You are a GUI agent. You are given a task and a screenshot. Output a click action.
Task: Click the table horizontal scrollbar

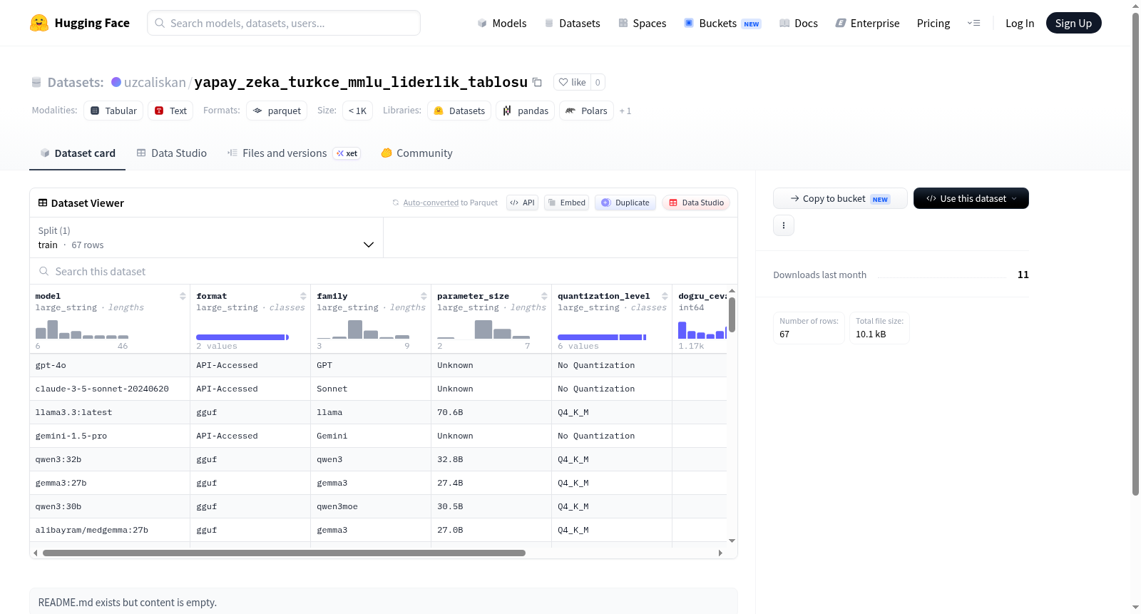[x=284, y=553]
